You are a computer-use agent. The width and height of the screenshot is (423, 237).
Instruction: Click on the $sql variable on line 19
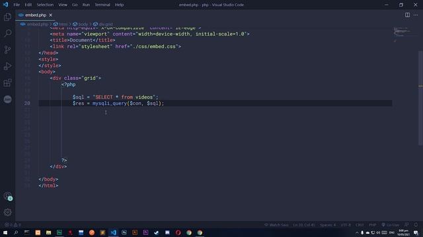[78, 97]
